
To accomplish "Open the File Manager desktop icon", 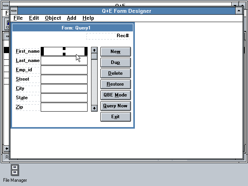I will point(15,173).
